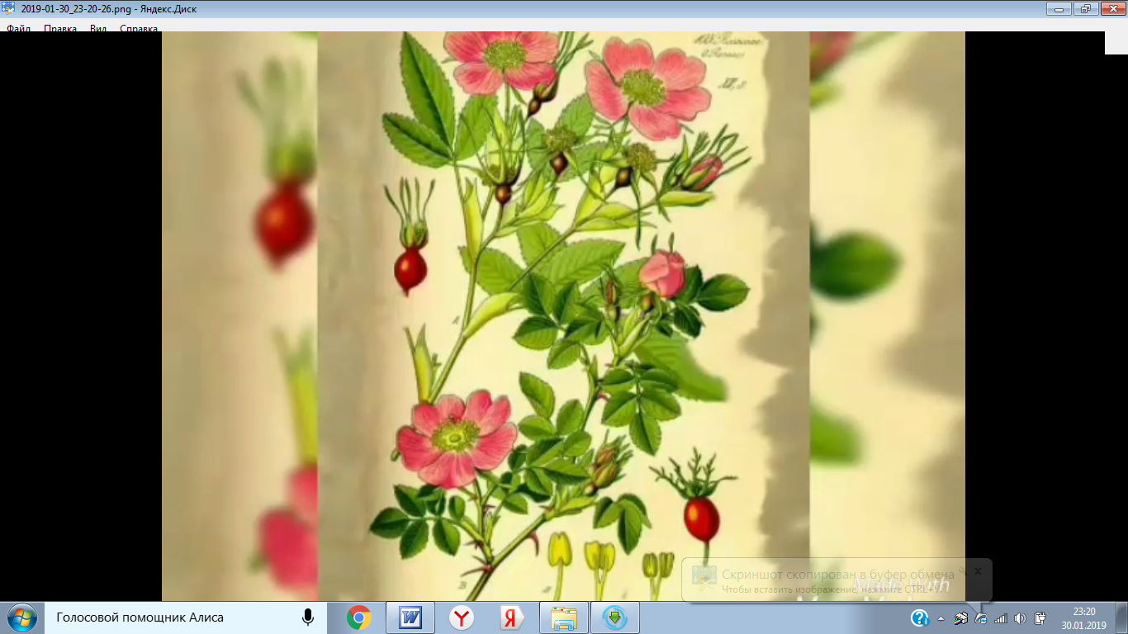Open the clock showing 23:20
This screenshot has width=1128, height=634.
point(1083,617)
